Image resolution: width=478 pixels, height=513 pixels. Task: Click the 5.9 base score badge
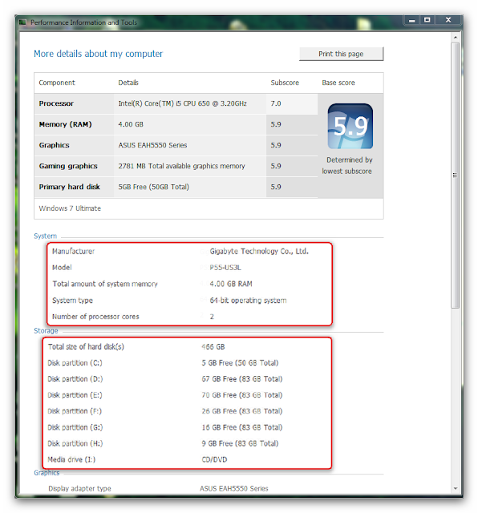[350, 126]
